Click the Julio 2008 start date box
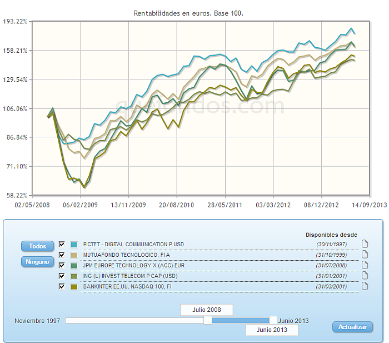The image size is (389, 343). [x=206, y=310]
